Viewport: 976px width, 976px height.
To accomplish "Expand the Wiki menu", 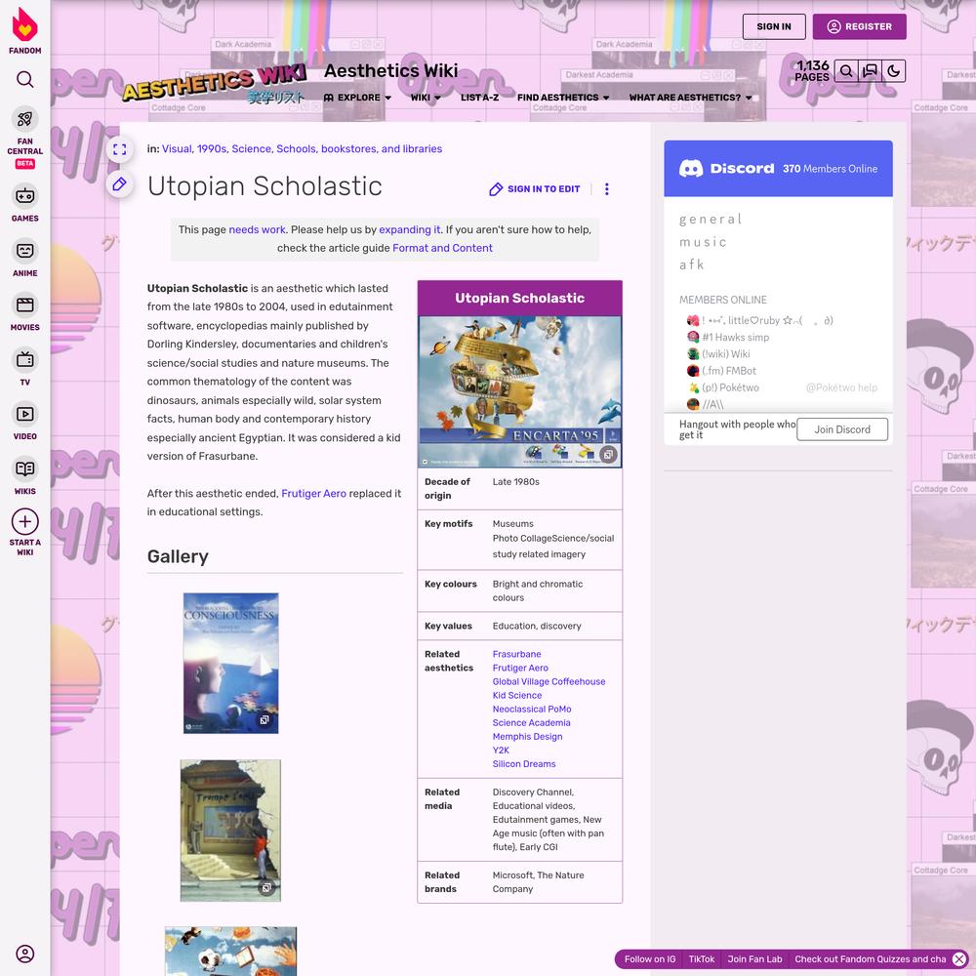I will [426, 98].
